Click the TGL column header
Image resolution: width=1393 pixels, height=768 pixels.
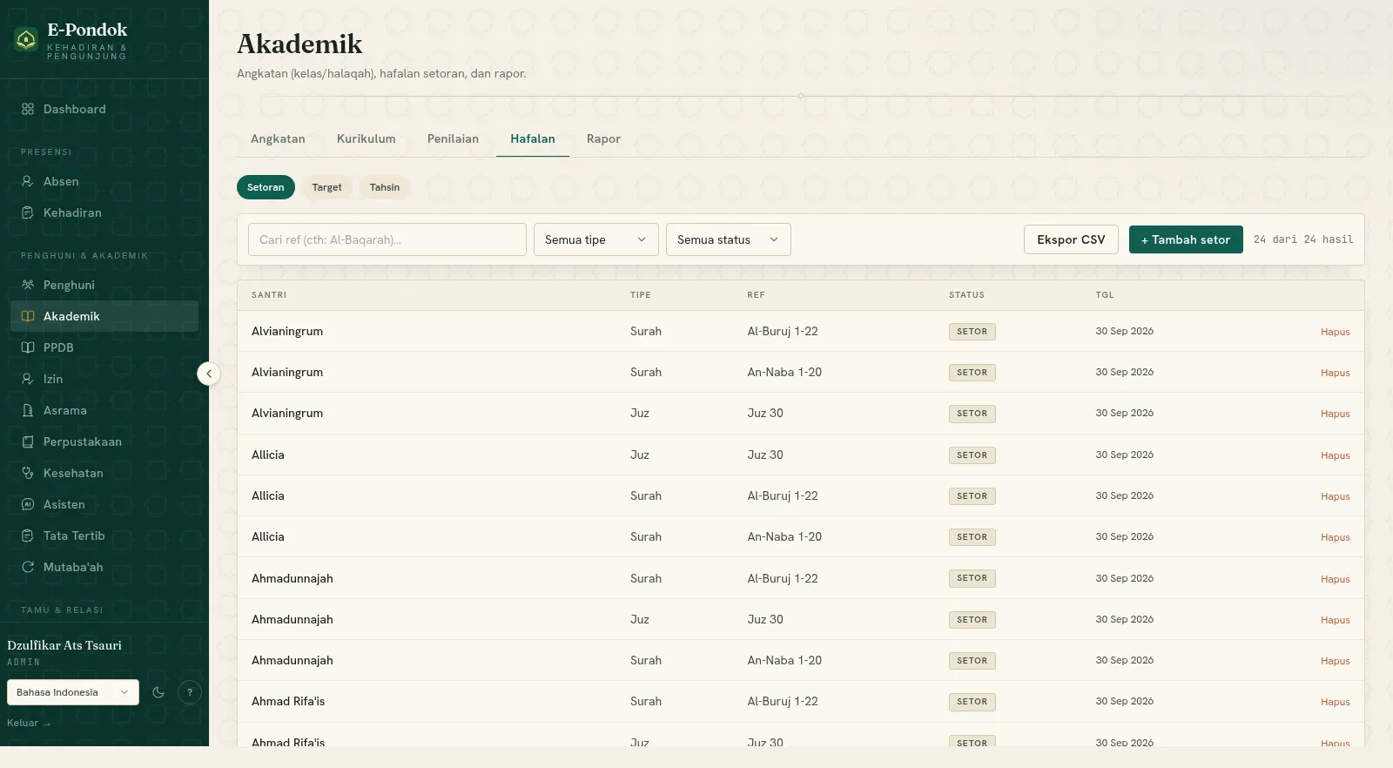click(1105, 295)
